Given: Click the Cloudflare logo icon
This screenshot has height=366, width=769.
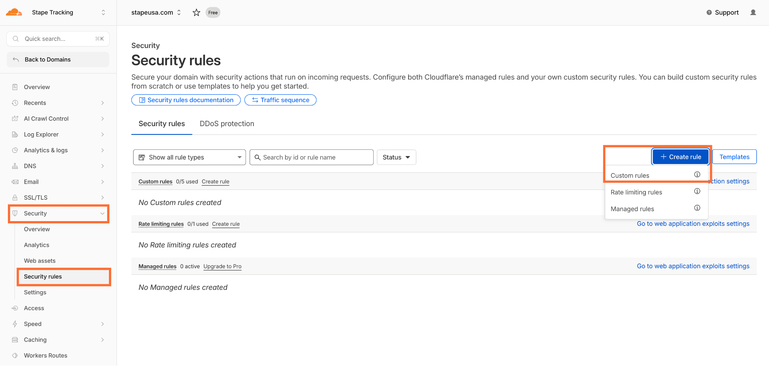Looking at the screenshot, I should coord(14,12).
